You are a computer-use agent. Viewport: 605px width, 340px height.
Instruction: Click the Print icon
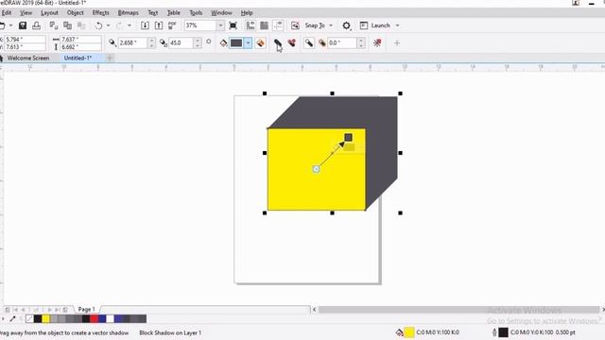36,25
